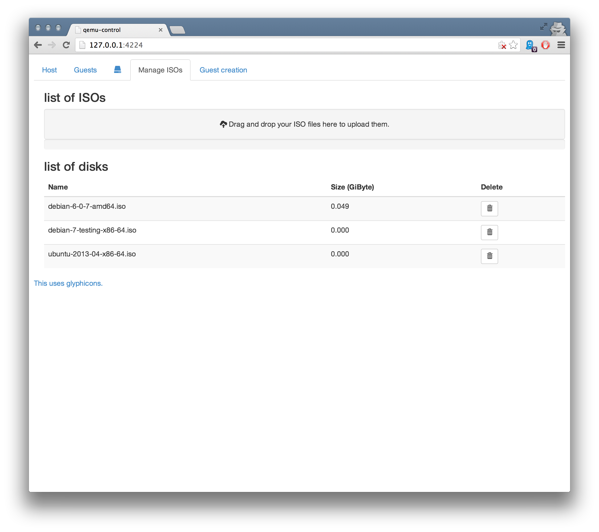Open Chrome hamburger menu
Screen dimensions: 599x532
click(561, 45)
